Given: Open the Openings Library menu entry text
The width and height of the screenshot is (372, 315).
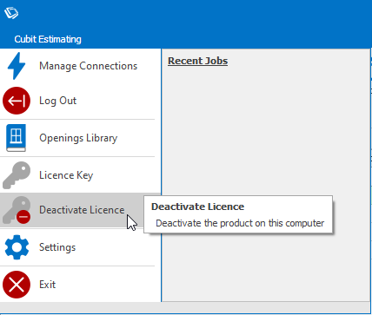Looking at the screenshot, I should click(78, 138).
